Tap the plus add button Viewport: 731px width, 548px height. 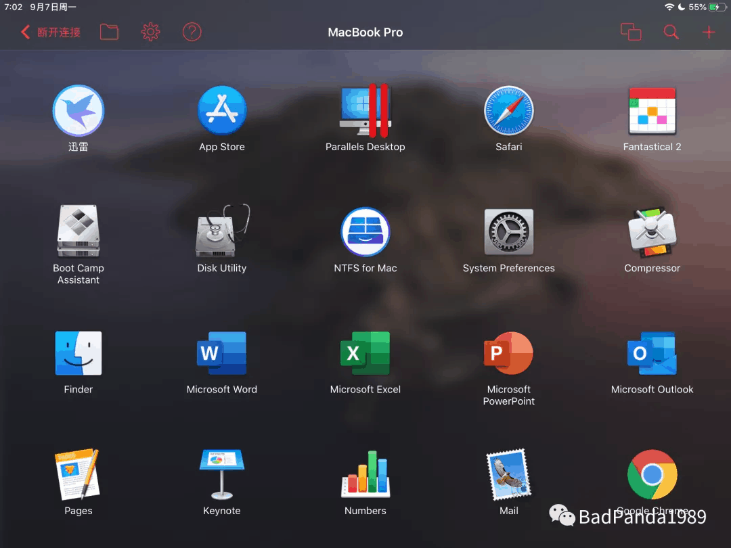point(709,32)
